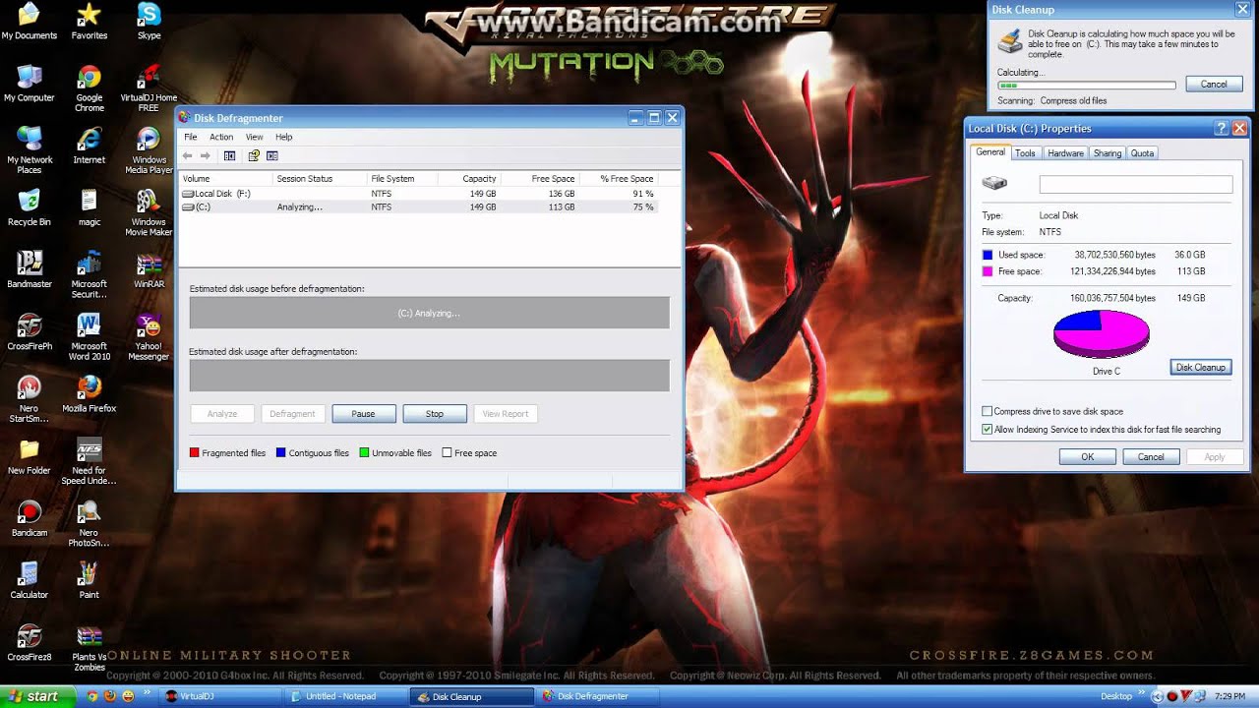Click Session Status column header
Image resolution: width=1259 pixels, height=708 pixels.
point(319,179)
